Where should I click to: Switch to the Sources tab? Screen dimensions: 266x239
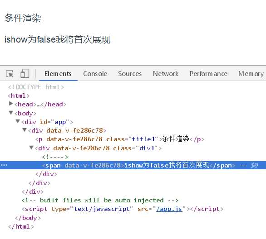pos(130,74)
